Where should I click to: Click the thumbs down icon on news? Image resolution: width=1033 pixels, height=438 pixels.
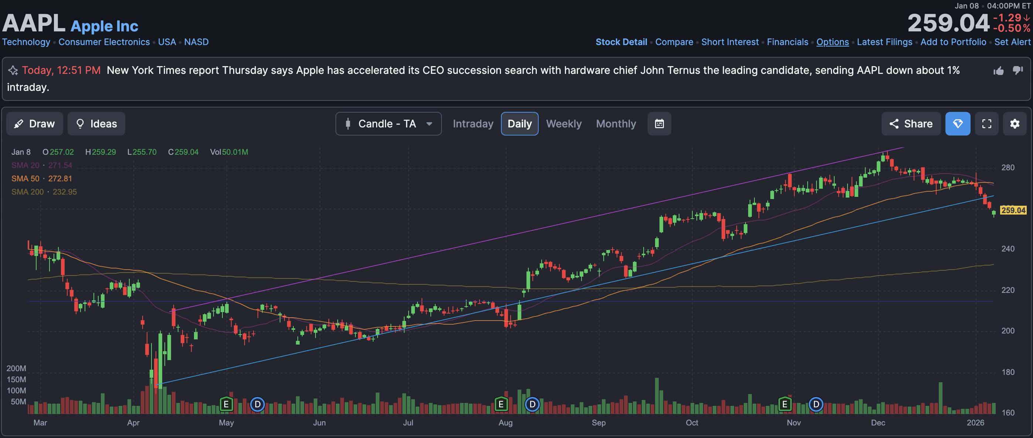click(x=1018, y=71)
